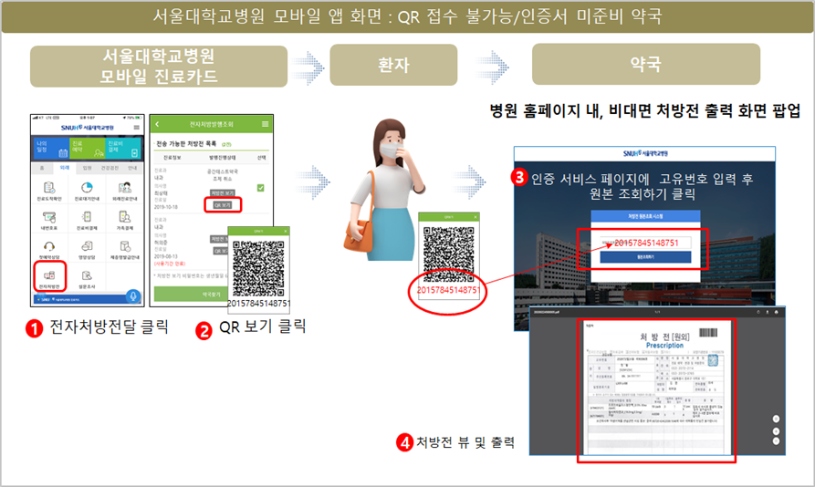Click the prescription page in the PDF viewer
The width and height of the screenshot is (815, 487).
657,389
